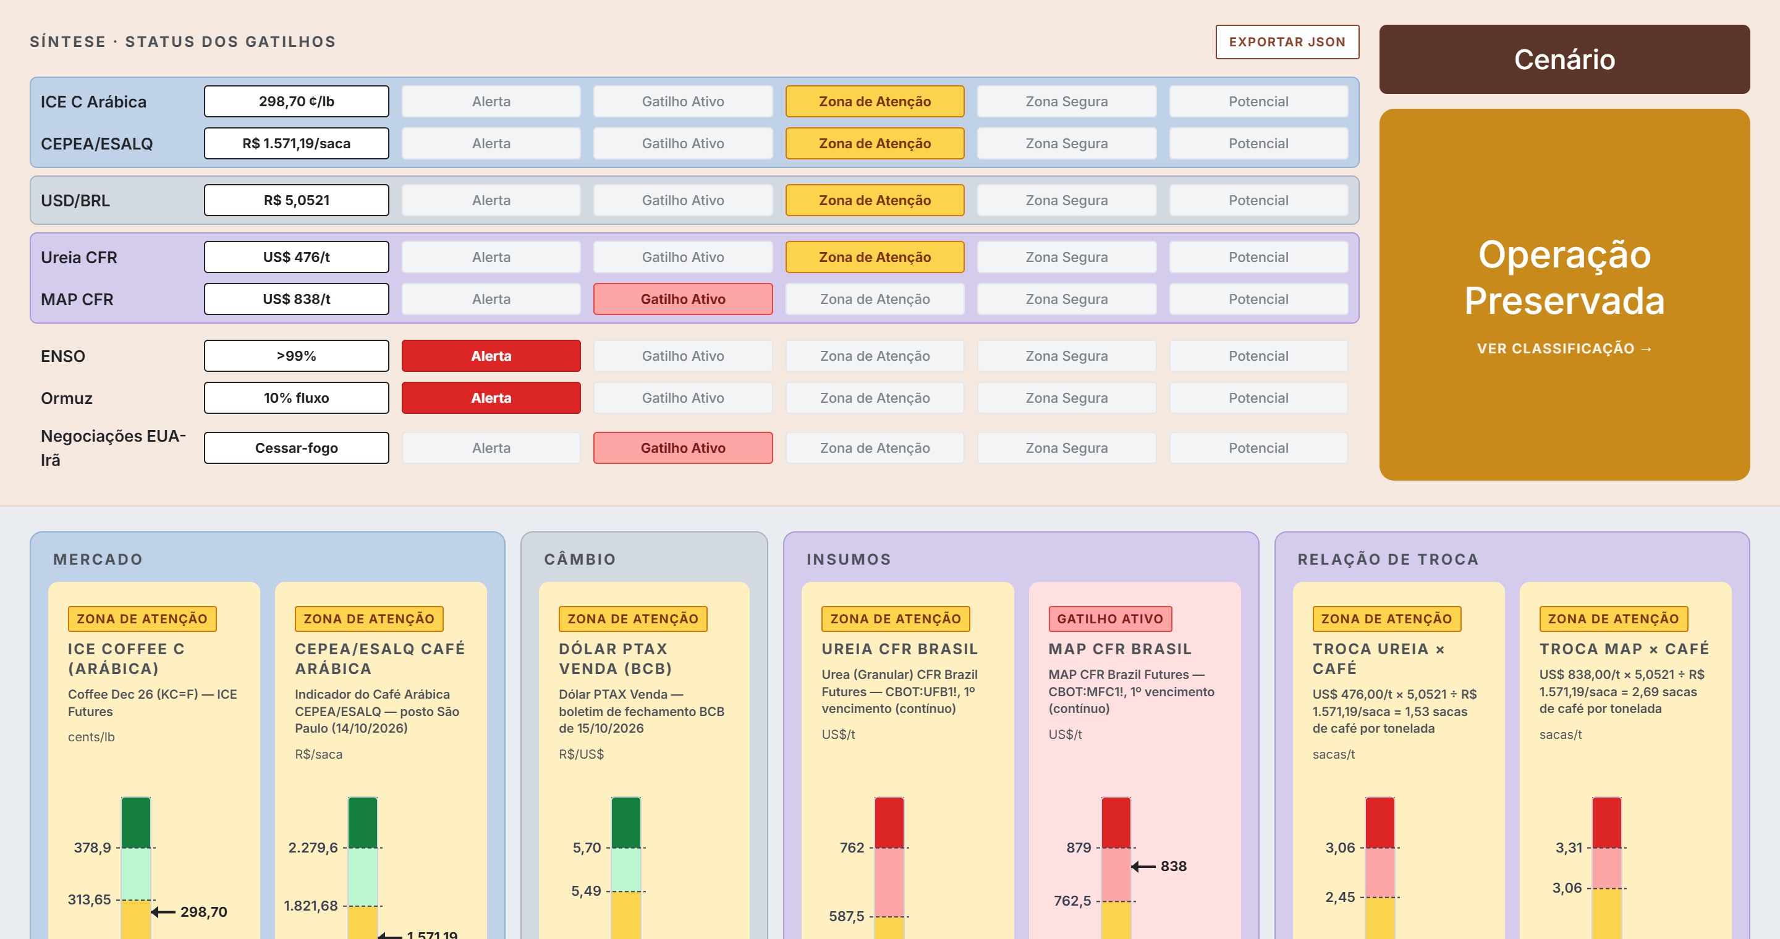The height and width of the screenshot is (939, 1780).
Task: Click the ICE Coffee C (Arábica) card title
Action: pyautogui.click(x=127, y=659)
